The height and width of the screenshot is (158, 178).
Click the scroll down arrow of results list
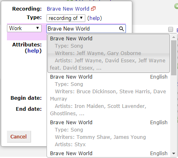click(x=174, y=154)
